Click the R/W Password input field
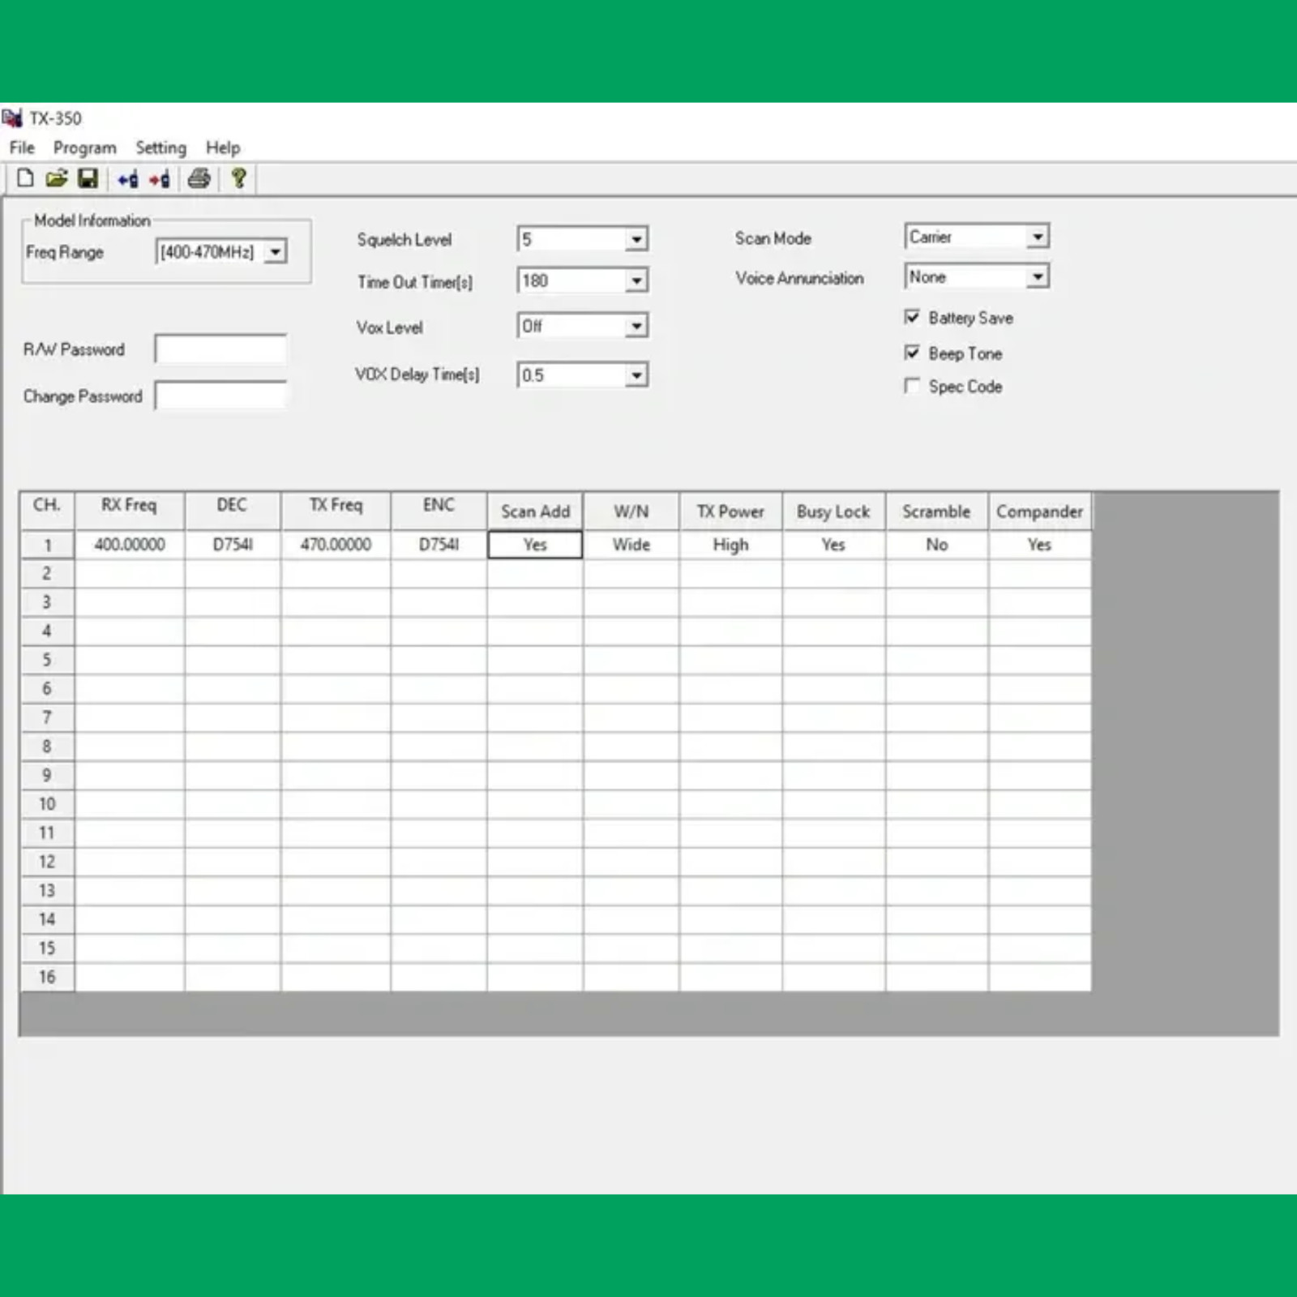Screen dimensions: 1297x1297 tap(220, 349)
